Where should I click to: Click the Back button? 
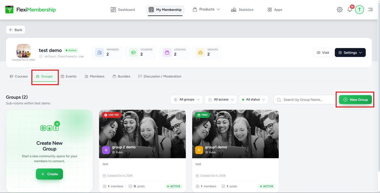[15, 30]
